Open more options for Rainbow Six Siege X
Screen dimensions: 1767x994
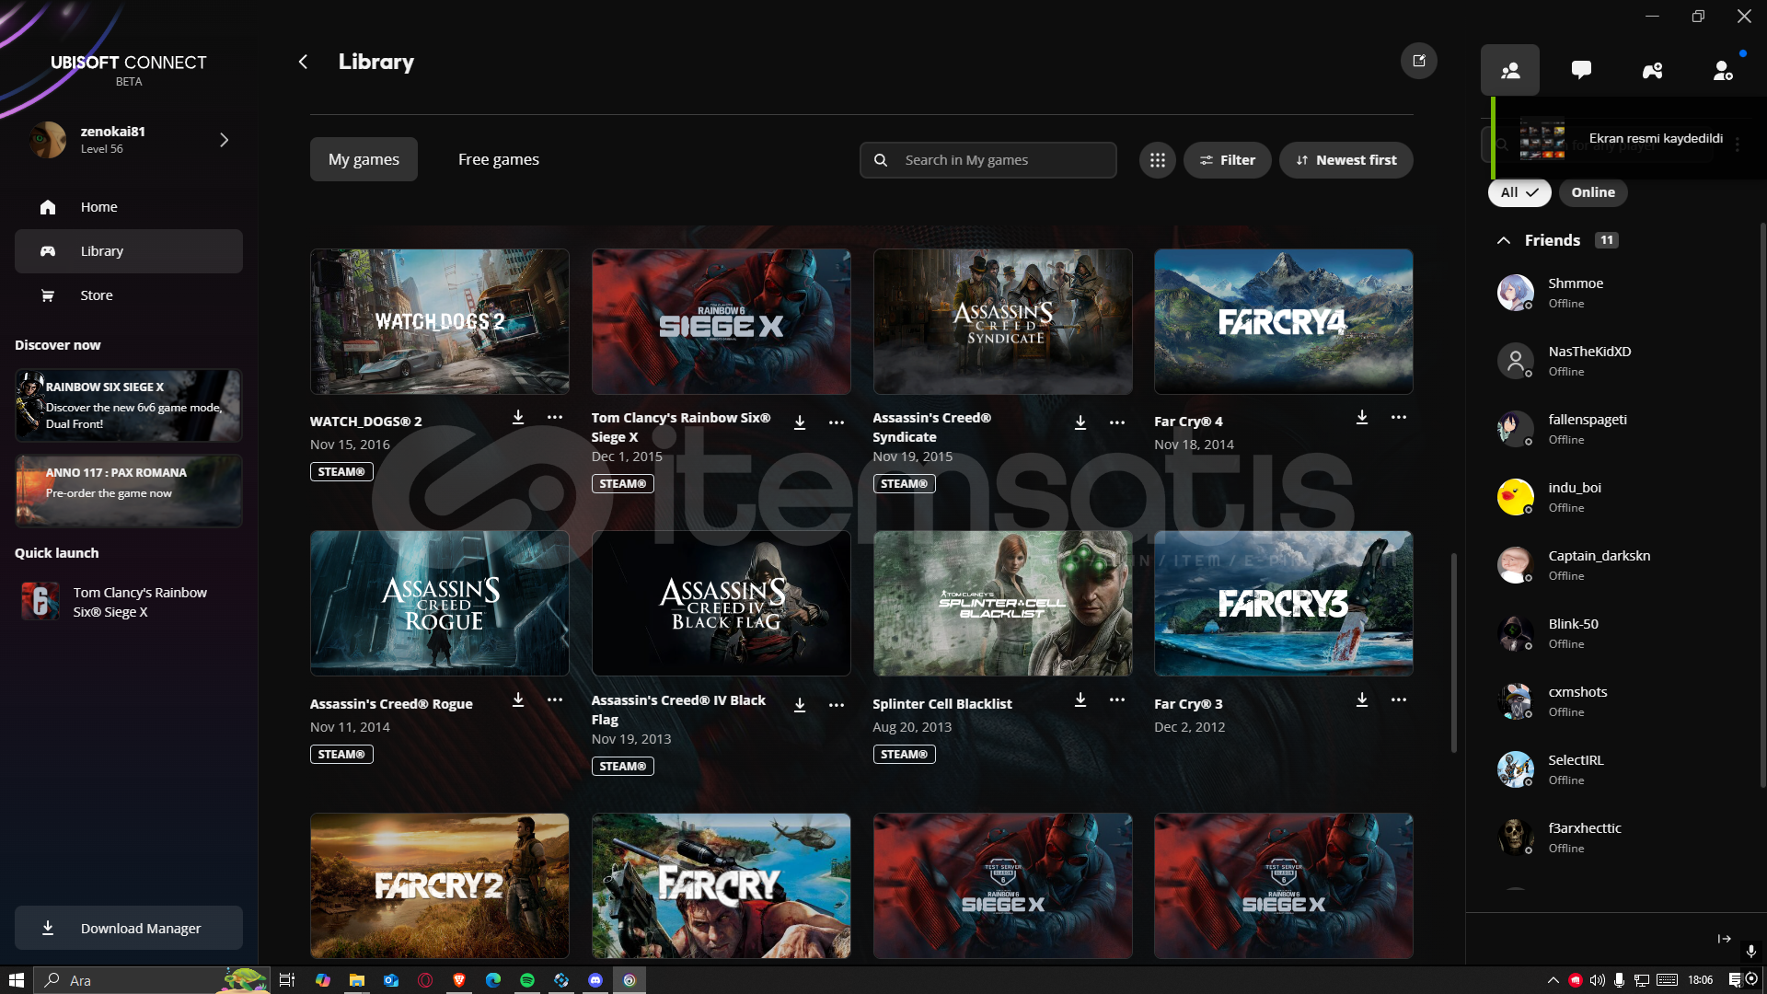point(837,422)
